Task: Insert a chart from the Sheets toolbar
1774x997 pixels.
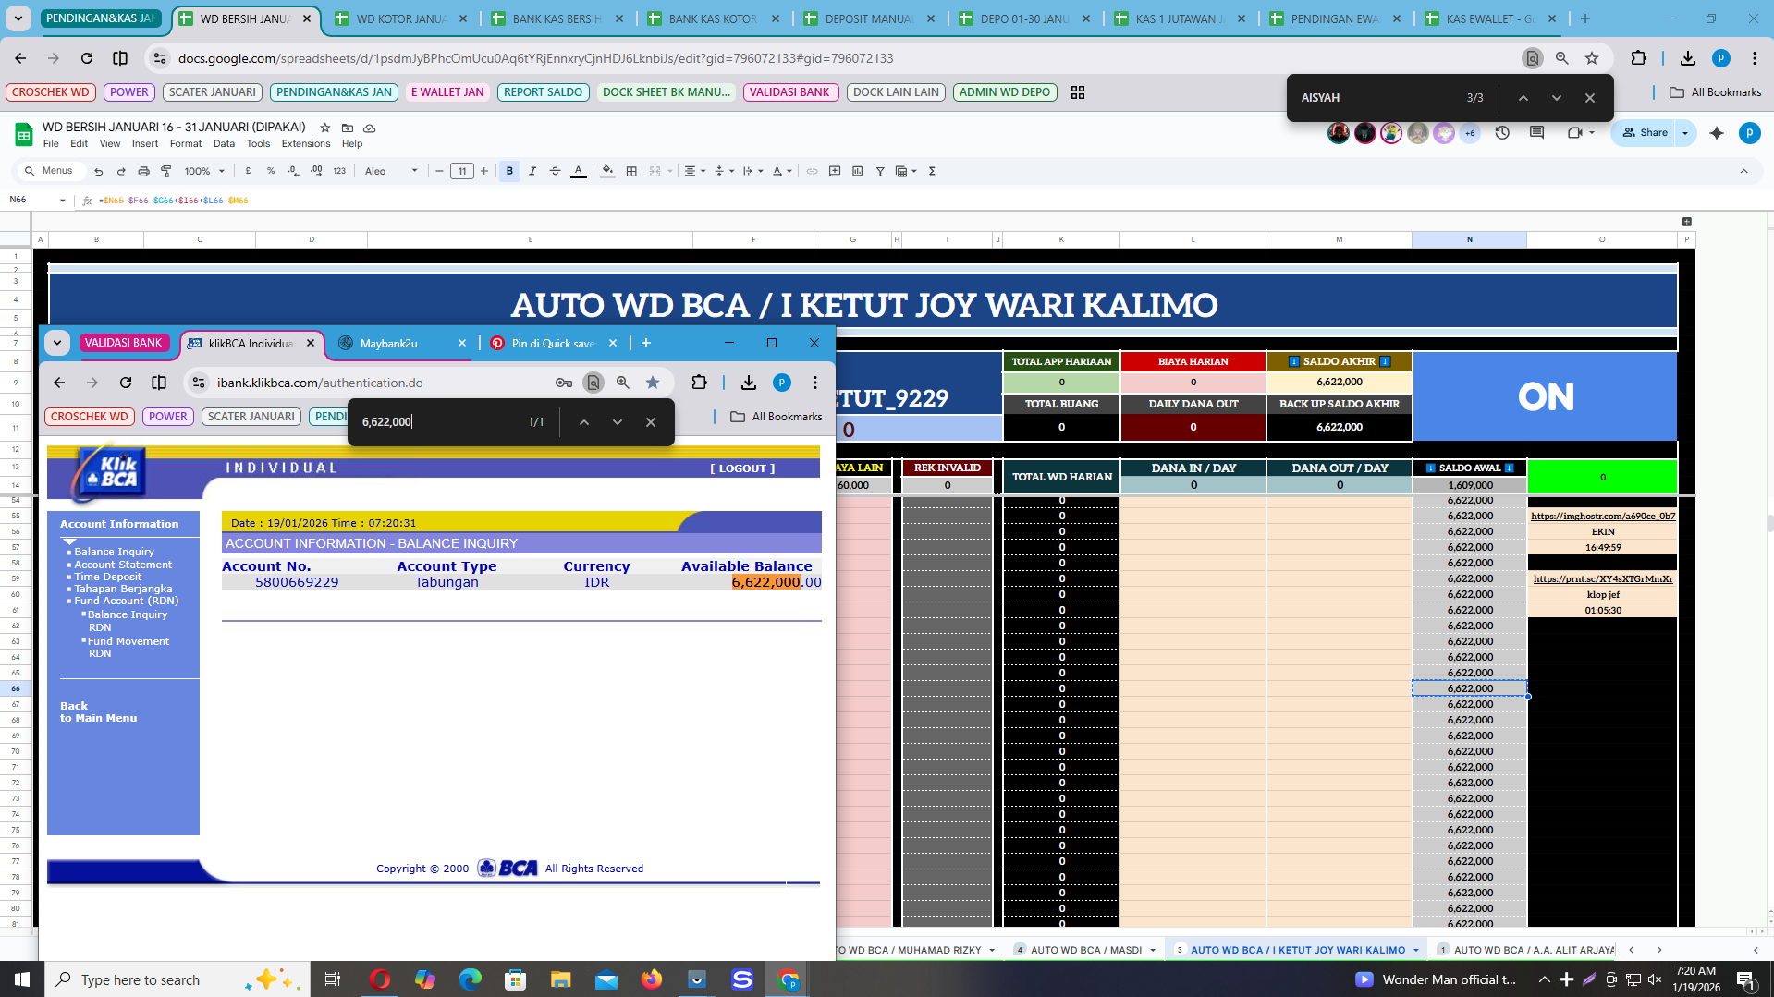Action: 857,171
